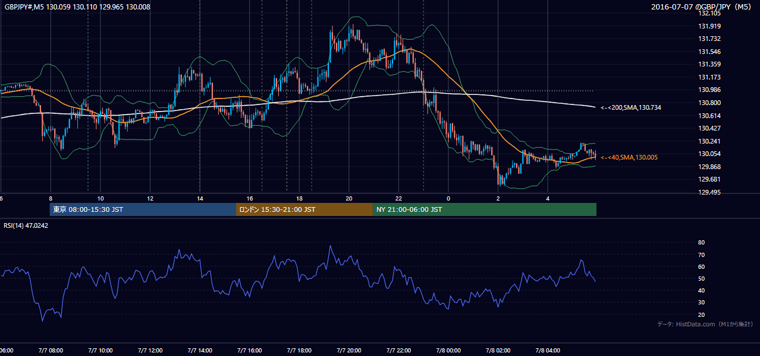The image size is (760, 356).
Task: Click RSI scale value 60
Action: [x=701, y=266]
